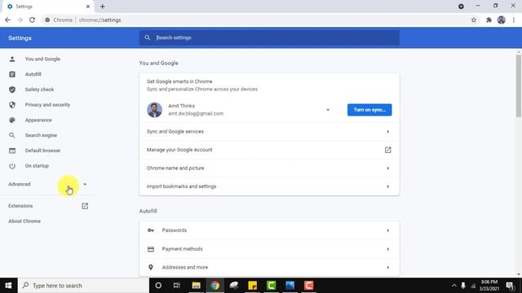Screen dimensions: 522x293
Task: Select Search engine in the sidebar
Action: click(41, 135)
